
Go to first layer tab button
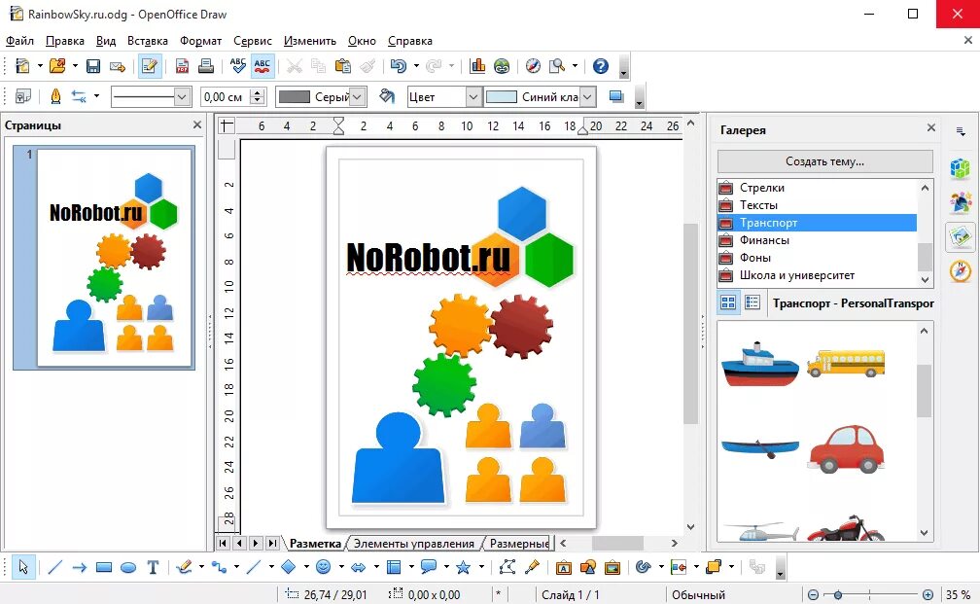pyautogui.click(x=223, y=544)
